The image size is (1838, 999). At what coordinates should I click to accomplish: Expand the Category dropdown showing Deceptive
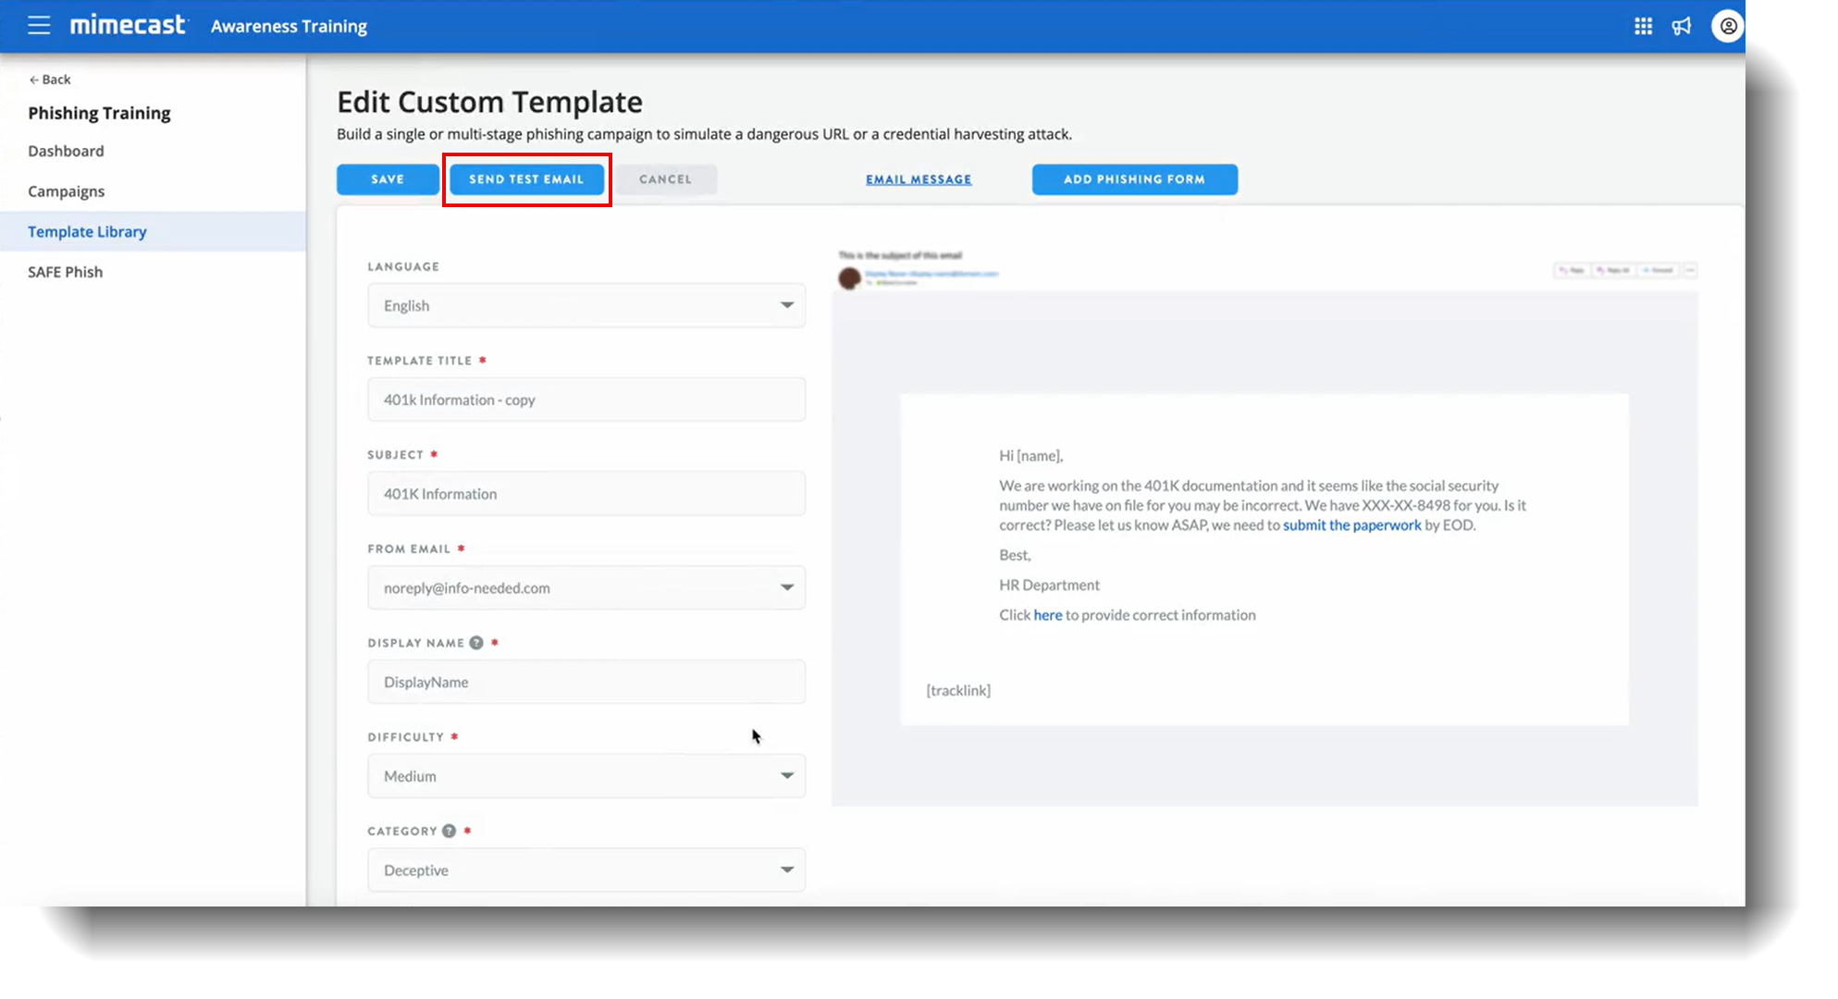[x=586, y=869]
